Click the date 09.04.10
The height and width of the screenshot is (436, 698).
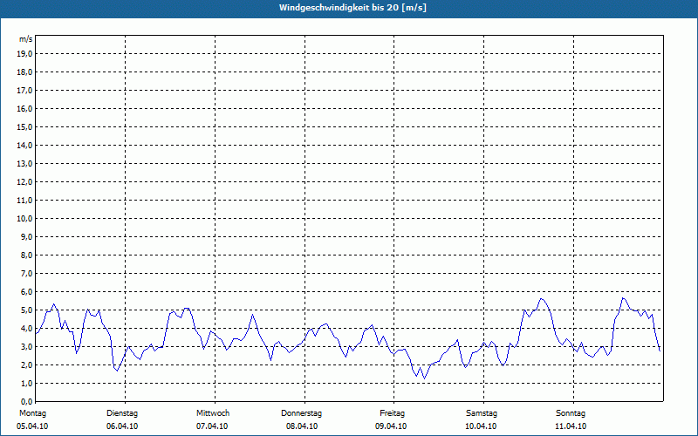(391, 426)
